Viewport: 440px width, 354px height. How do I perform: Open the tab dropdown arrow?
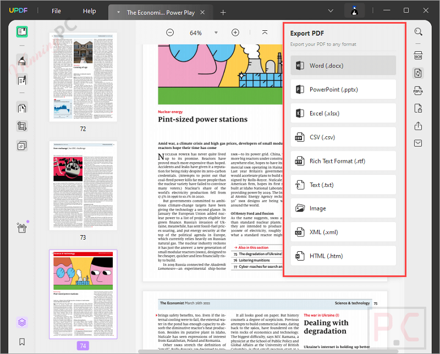coord(118,12)
